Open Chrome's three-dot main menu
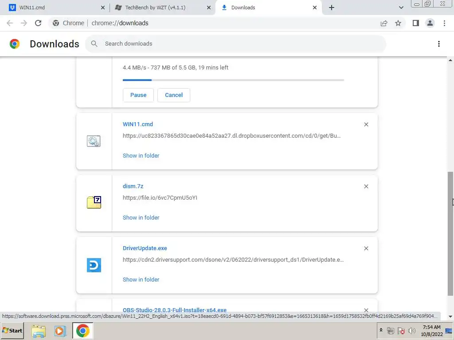The height and width of the screenshot is (340, 454). pyautogui.click(x=444, y=23)
